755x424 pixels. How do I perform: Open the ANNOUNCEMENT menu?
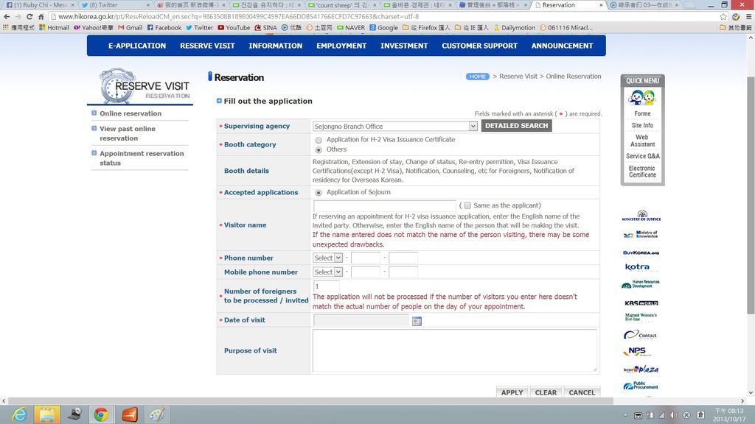pos(562,46)
